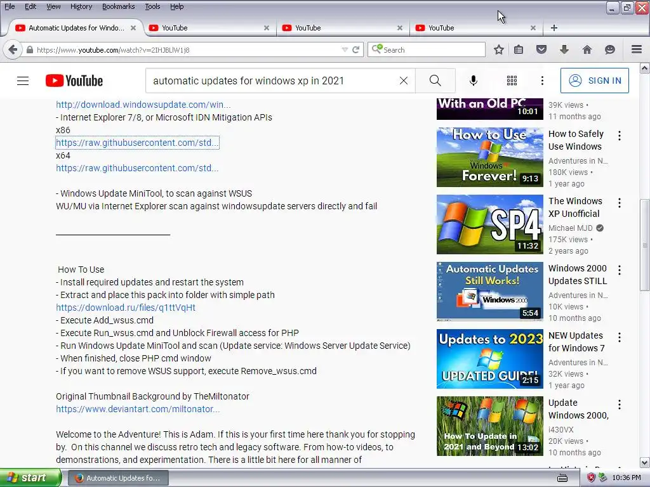Open the download.ru/files/q1ttVqHt link

(126, 308)
